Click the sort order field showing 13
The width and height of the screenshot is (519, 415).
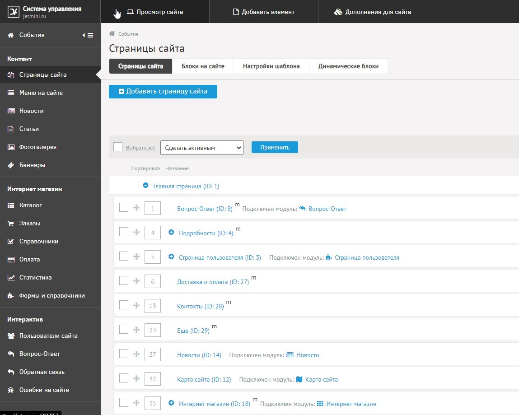(153, 306)
